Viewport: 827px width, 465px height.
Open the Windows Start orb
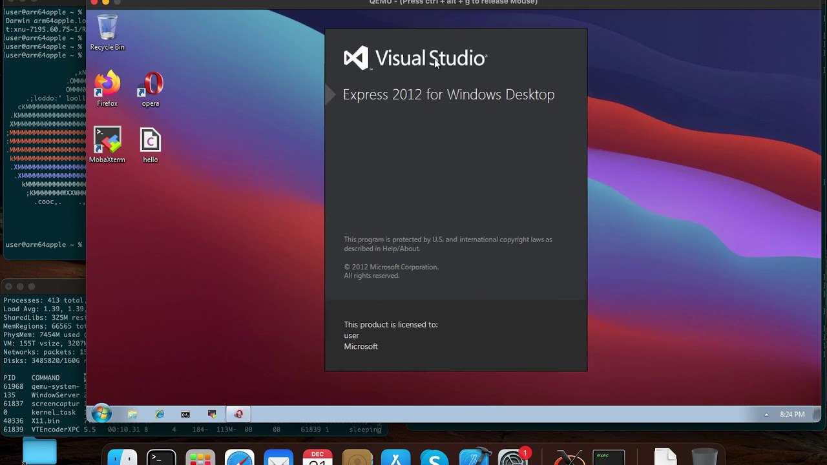101,414
